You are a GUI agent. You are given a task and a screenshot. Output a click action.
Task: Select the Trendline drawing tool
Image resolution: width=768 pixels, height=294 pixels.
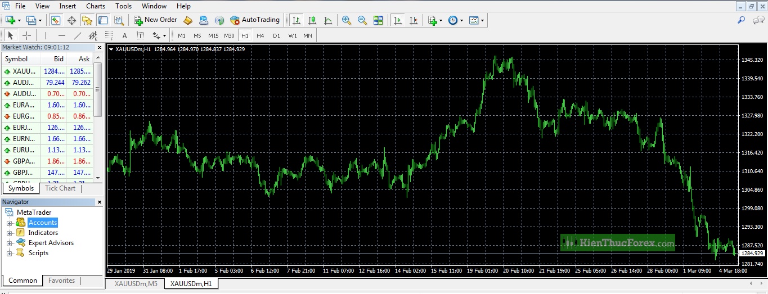click(78, 35)
